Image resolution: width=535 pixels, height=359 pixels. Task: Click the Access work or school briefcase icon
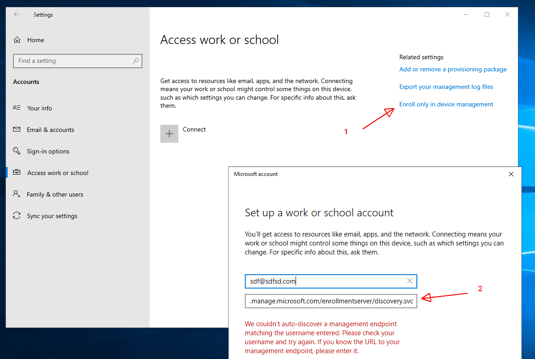click(x=17, y=172)
